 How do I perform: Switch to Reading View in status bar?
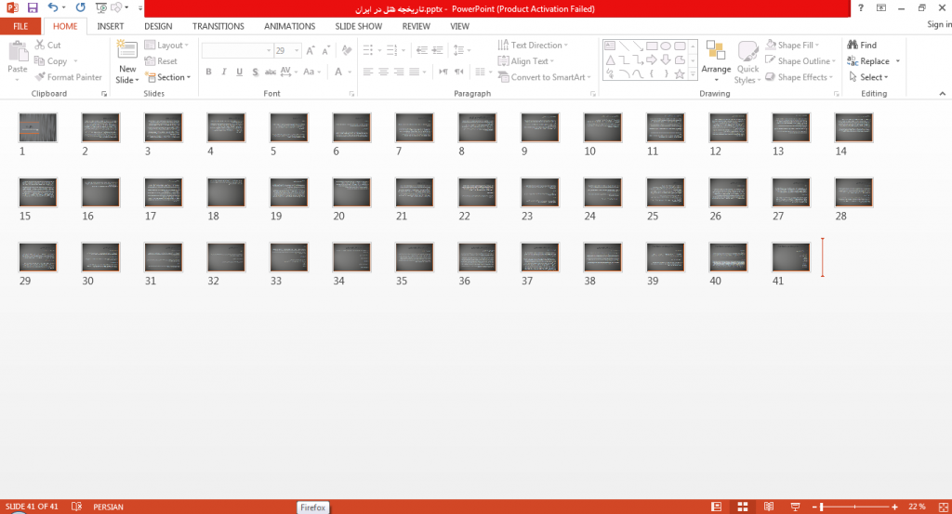click(x=769, y=507)
